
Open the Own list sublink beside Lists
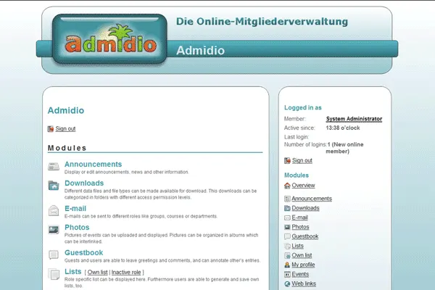pyautogui.click(x=97, y=272)
